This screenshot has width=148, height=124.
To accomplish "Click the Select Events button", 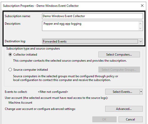I will pyautogui.click(x=122, y=92).
